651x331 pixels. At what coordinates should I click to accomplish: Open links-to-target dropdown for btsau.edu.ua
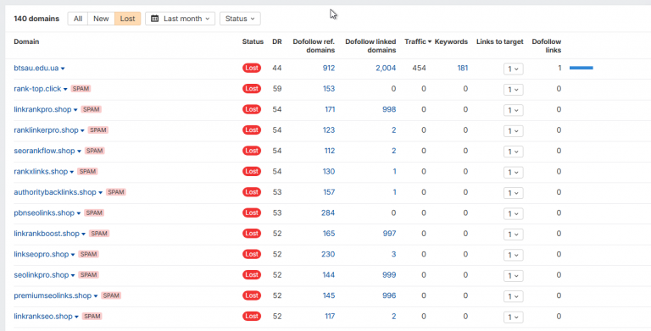pyautogui.click(x=513, y=69)
